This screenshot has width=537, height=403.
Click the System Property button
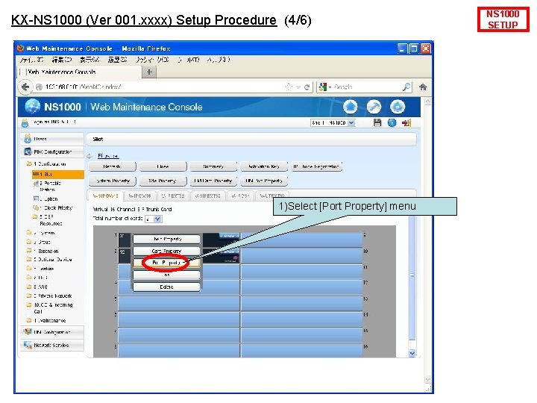click(113, 181)
